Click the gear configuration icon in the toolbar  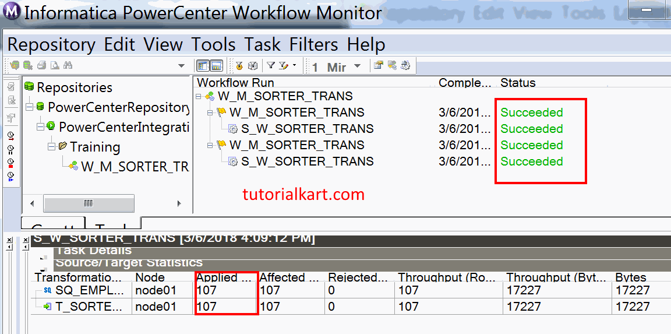405,65
